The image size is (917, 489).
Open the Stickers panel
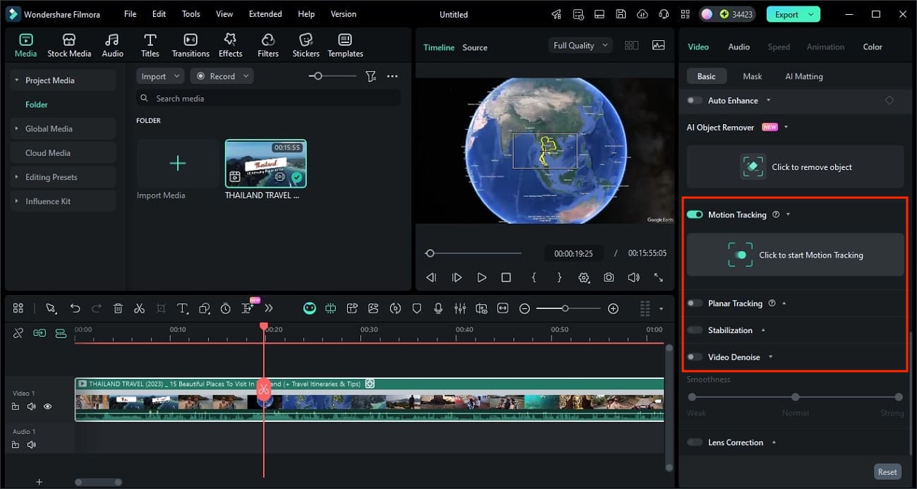click(x=305, y=44)
